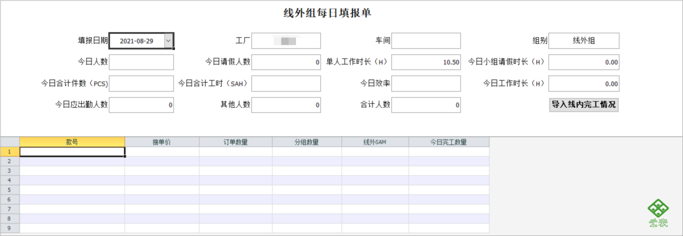Click the 分组数量 cell in row 4
Image resolution: width=683 pixels, height=236 pixels.
[x=307, y=181]
